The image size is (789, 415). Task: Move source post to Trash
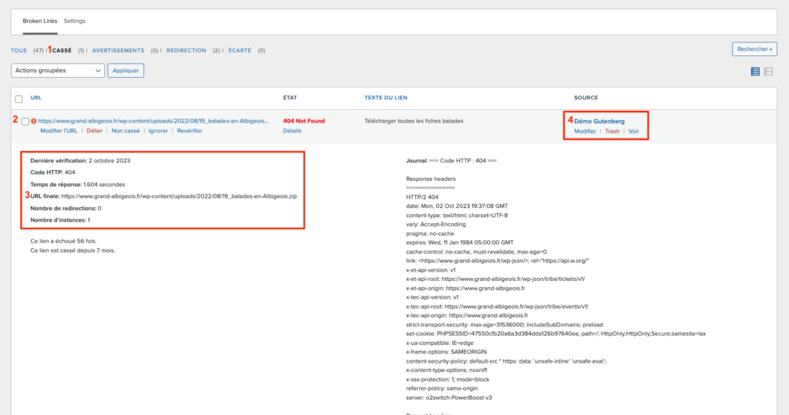click(612, 132)
